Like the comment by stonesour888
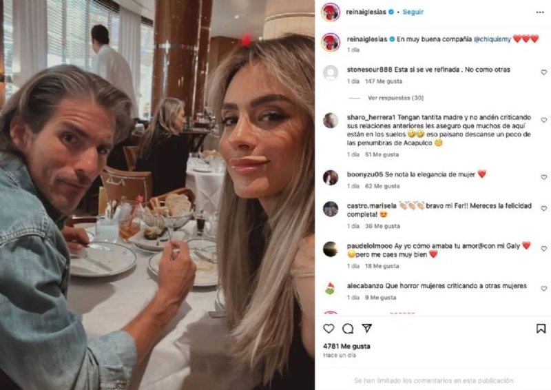551x390 pixels. pos(543,72)
